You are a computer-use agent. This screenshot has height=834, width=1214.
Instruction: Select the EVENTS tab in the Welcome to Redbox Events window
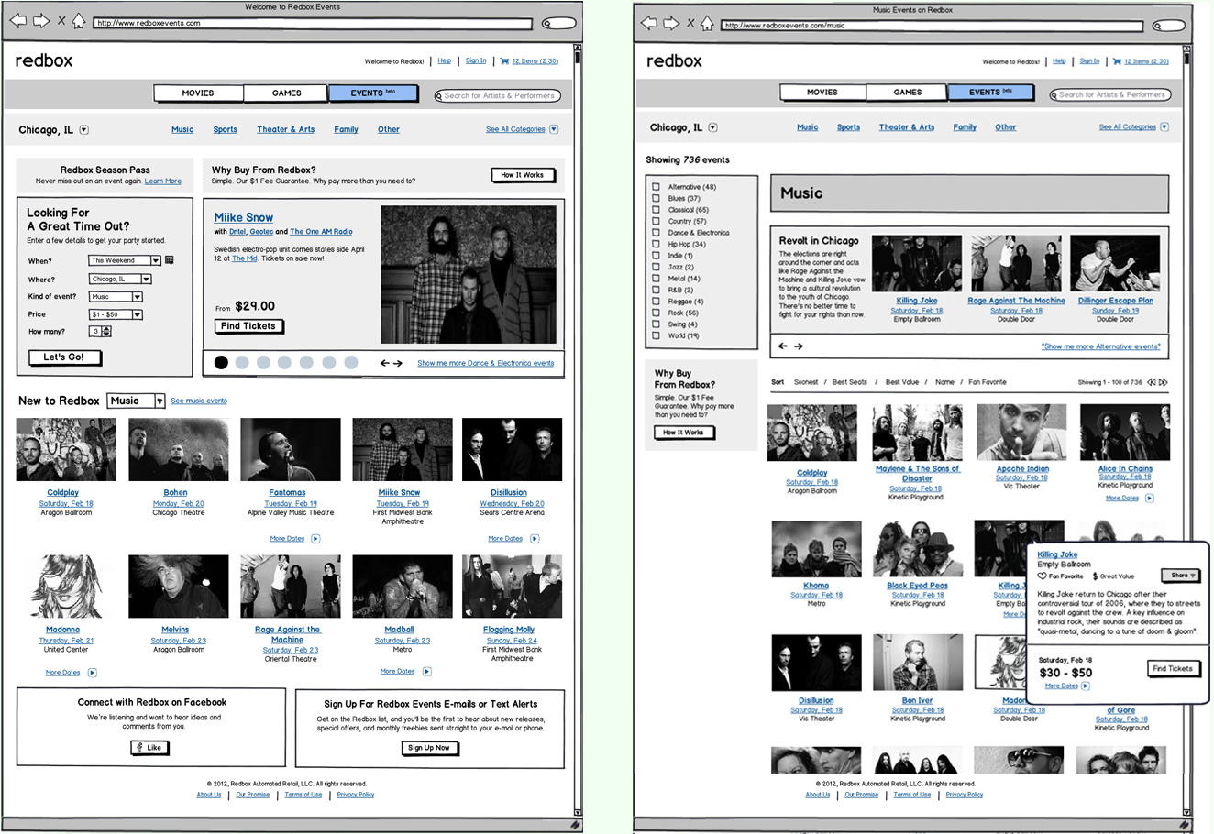point(372,93)
